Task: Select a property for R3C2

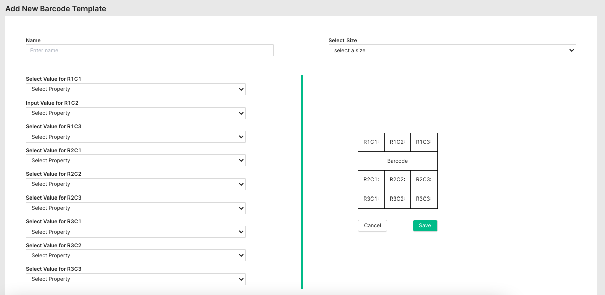Action: (136, 255)
